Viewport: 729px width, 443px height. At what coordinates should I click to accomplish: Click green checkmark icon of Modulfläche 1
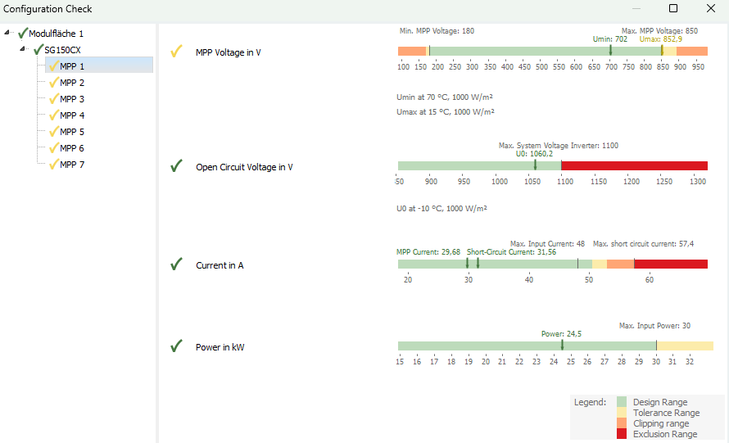tap(23, 34)
